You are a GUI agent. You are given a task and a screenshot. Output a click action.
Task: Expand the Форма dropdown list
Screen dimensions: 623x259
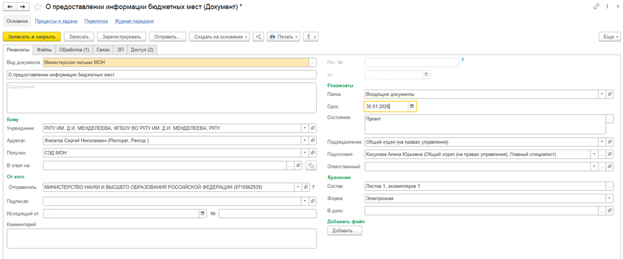click(610, 199)
